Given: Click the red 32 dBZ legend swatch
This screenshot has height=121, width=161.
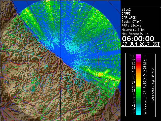Looking at the screenshot, I should (138, 64).
